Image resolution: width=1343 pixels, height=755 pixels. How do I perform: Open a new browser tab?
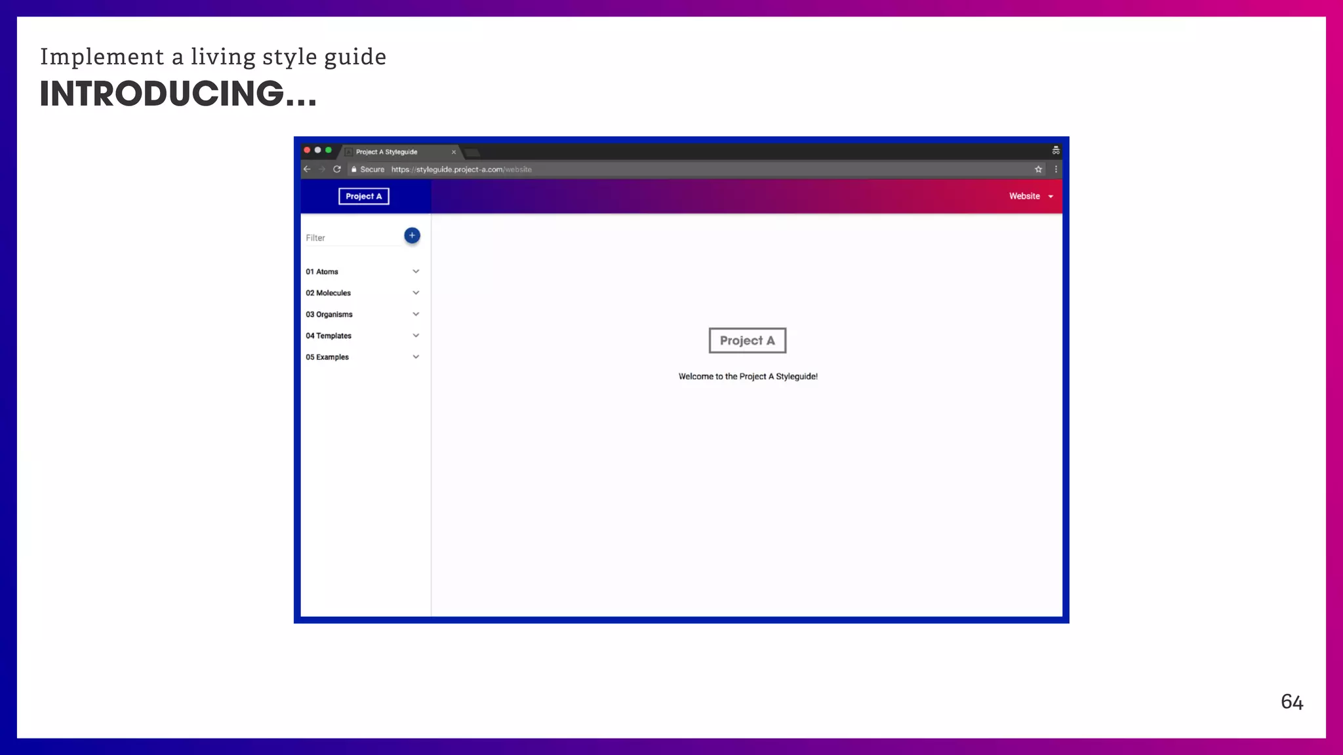pyautogui.click(x=472, y=153)
